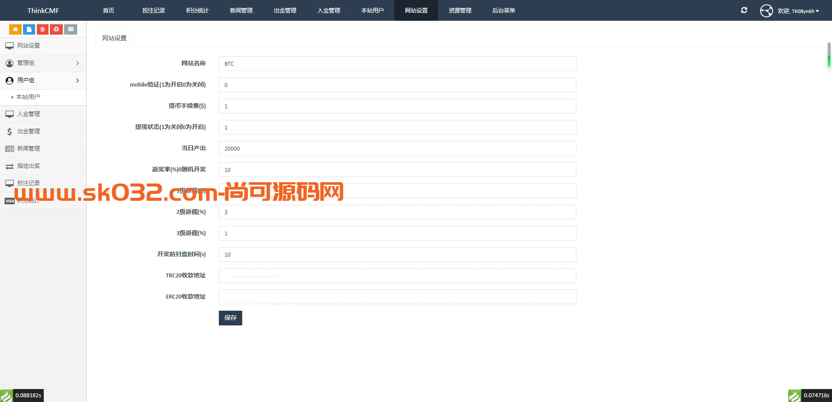Click newspaper icon beside 新闻管理
Image resolution: width=832 pixels, height=402 pixels.
pyautogui.click(x=10, y=149)
